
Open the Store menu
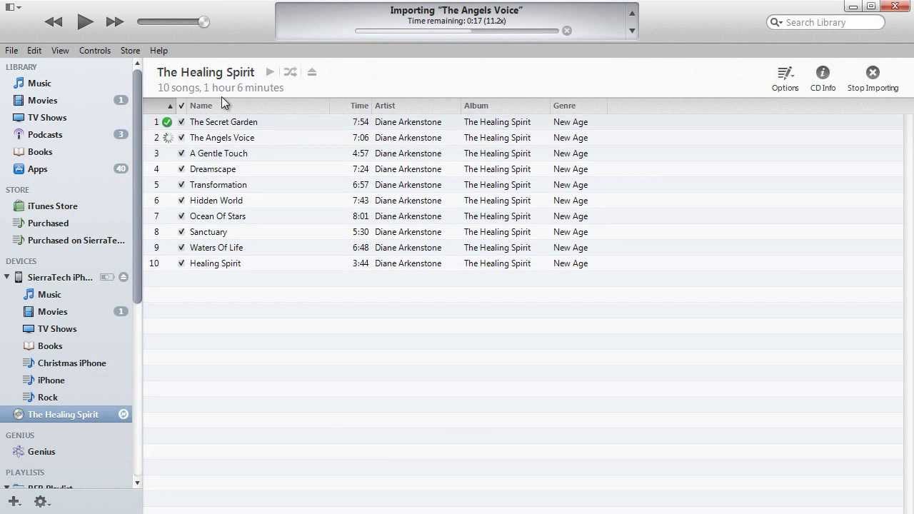pyautogui.click(x=130, y=51)
